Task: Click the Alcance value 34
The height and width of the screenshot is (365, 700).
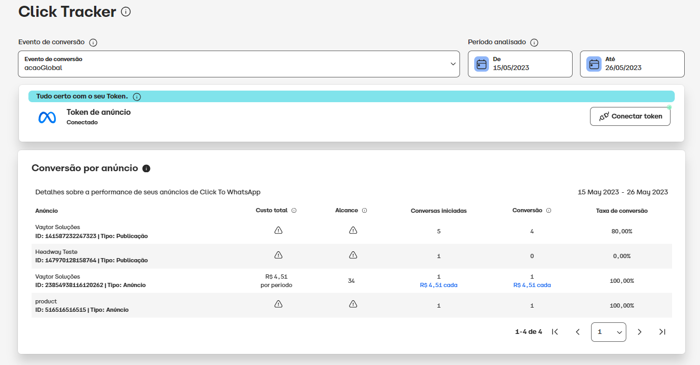Action: 351,281
